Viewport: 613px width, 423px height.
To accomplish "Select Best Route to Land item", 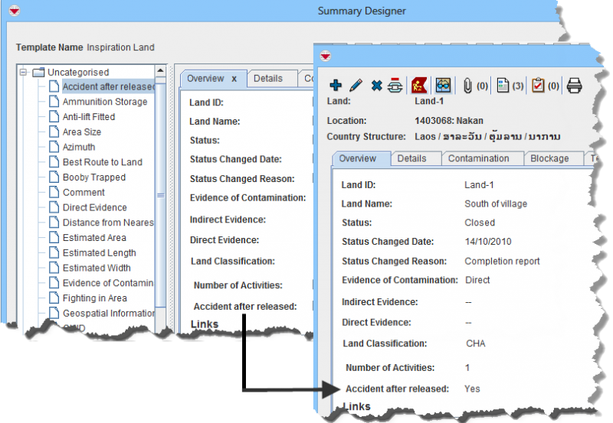I will coord(102,162).
